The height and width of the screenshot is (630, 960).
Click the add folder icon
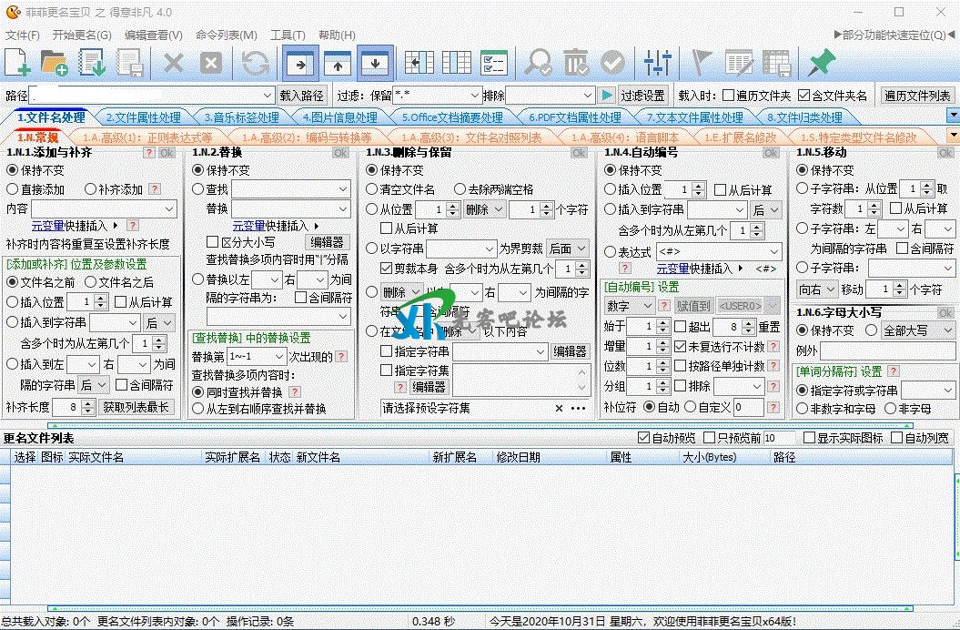[x=55, y=62]
